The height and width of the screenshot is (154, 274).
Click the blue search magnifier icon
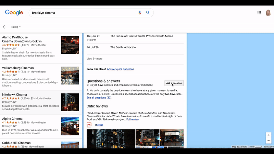pyautogui.click(x=148, y=13)
